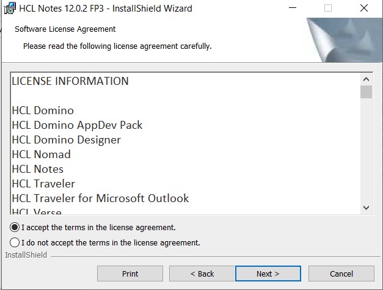Proceed with the "Next >" button
Screen dimensions: 383x290
(268, 274)
